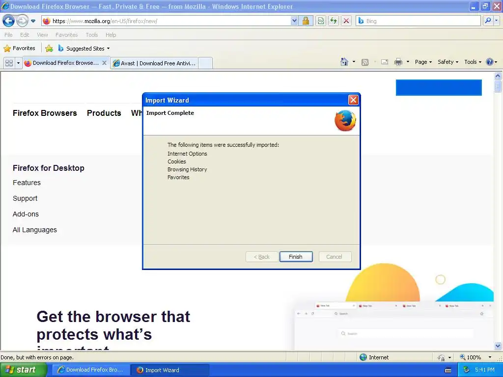Viewport: 503px width, 377px height.
Task: Open the Safety command menu
Action: tap(448, 62)
